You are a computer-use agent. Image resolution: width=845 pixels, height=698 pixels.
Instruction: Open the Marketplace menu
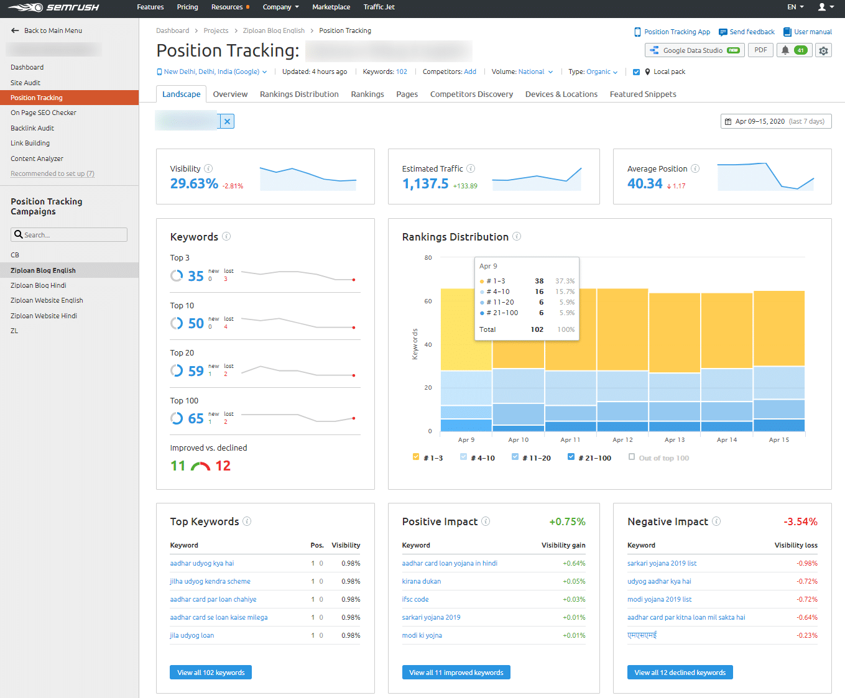point(331,8)
